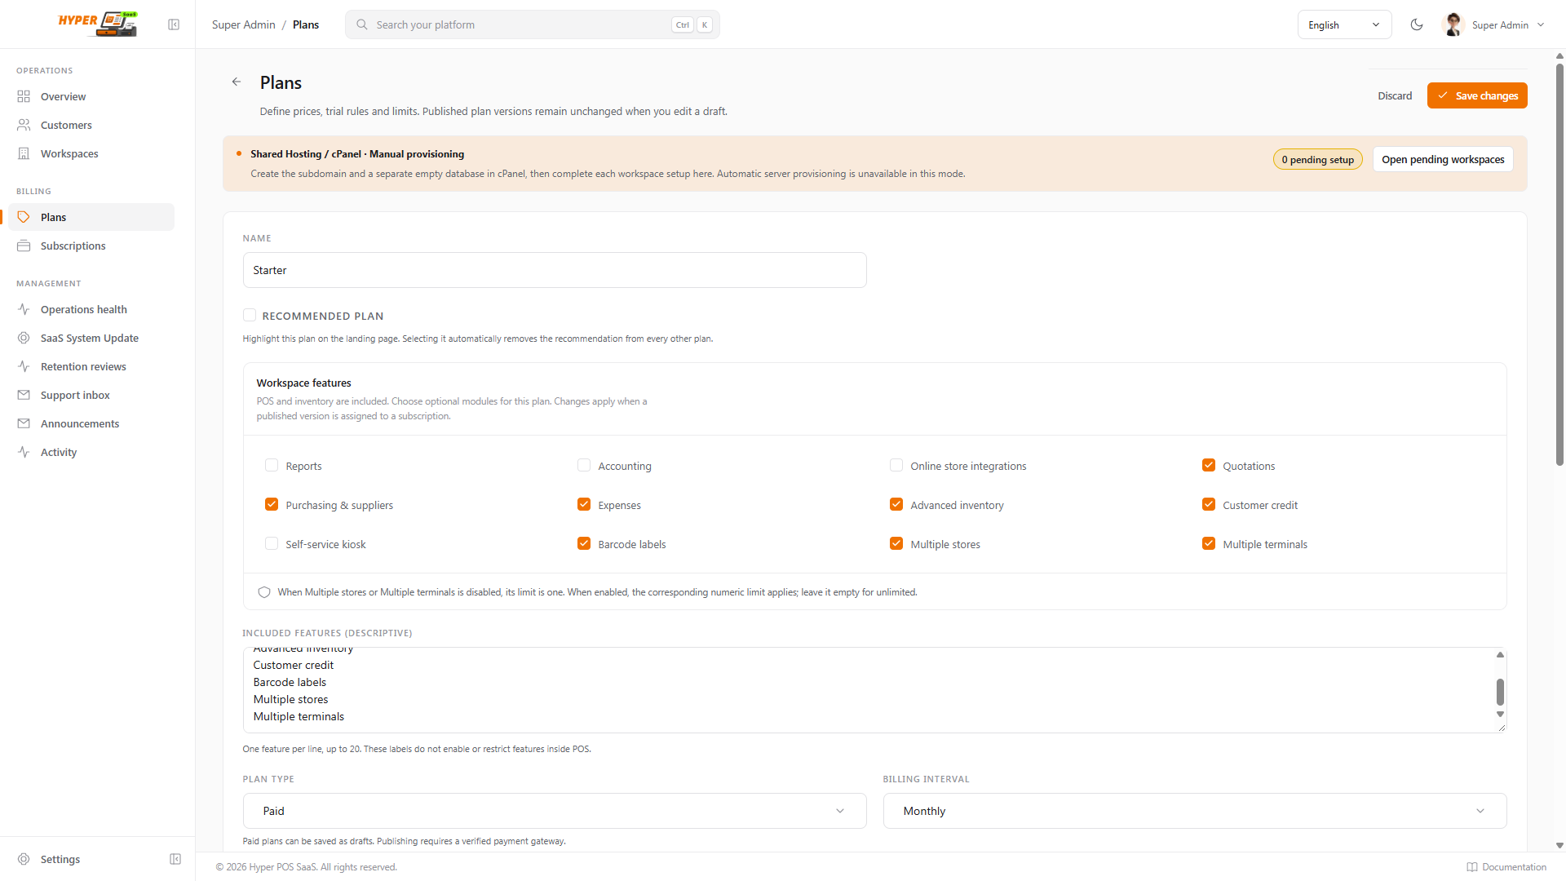Screen dimensions: 1566x881
Task: Click the included features textarea scrollbar thumb
Action: click(x=1500, y=692)
